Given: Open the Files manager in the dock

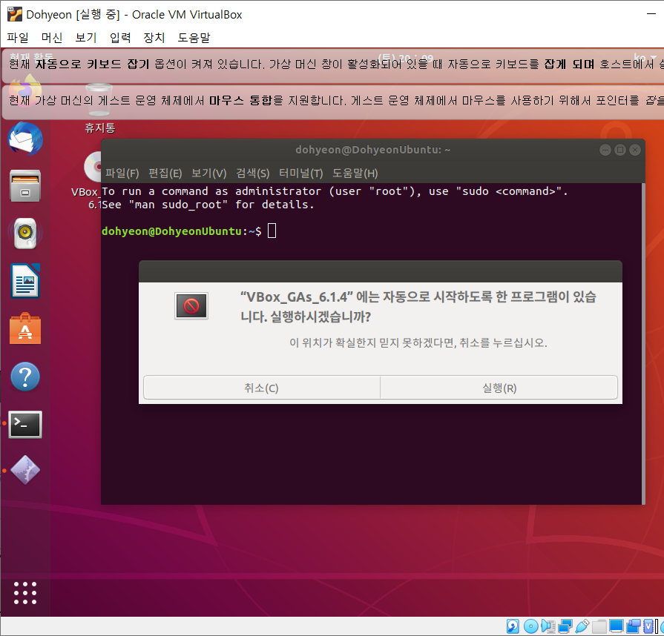Looking at the screenshot, I should click(x=25, y=186).
